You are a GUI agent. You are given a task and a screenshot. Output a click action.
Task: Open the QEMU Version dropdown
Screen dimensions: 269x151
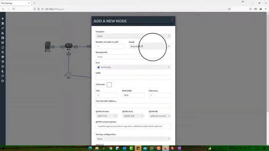click(x=107, y=116)
